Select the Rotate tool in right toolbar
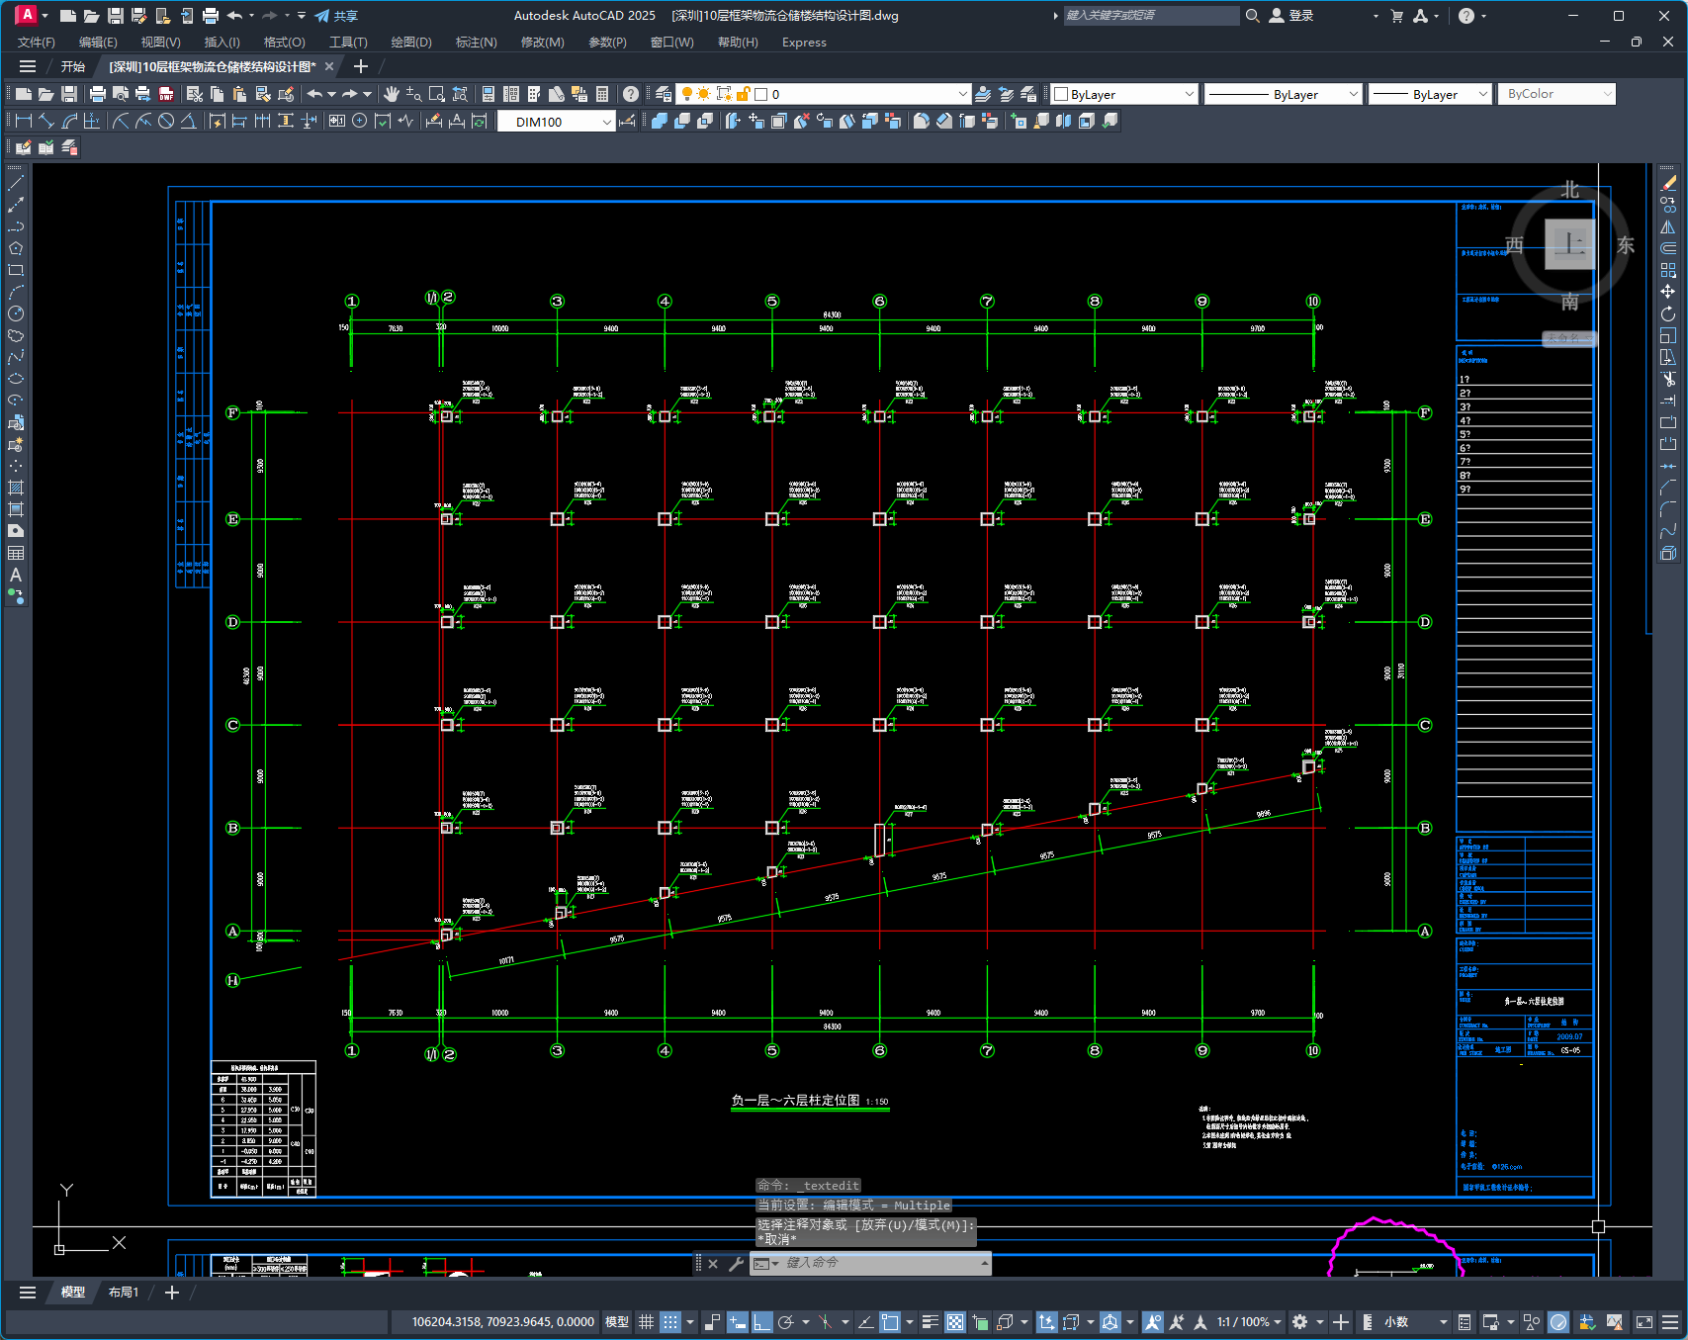Image resolution: width=1688 pixels, height=1340 pixels. coord(1668,313)
